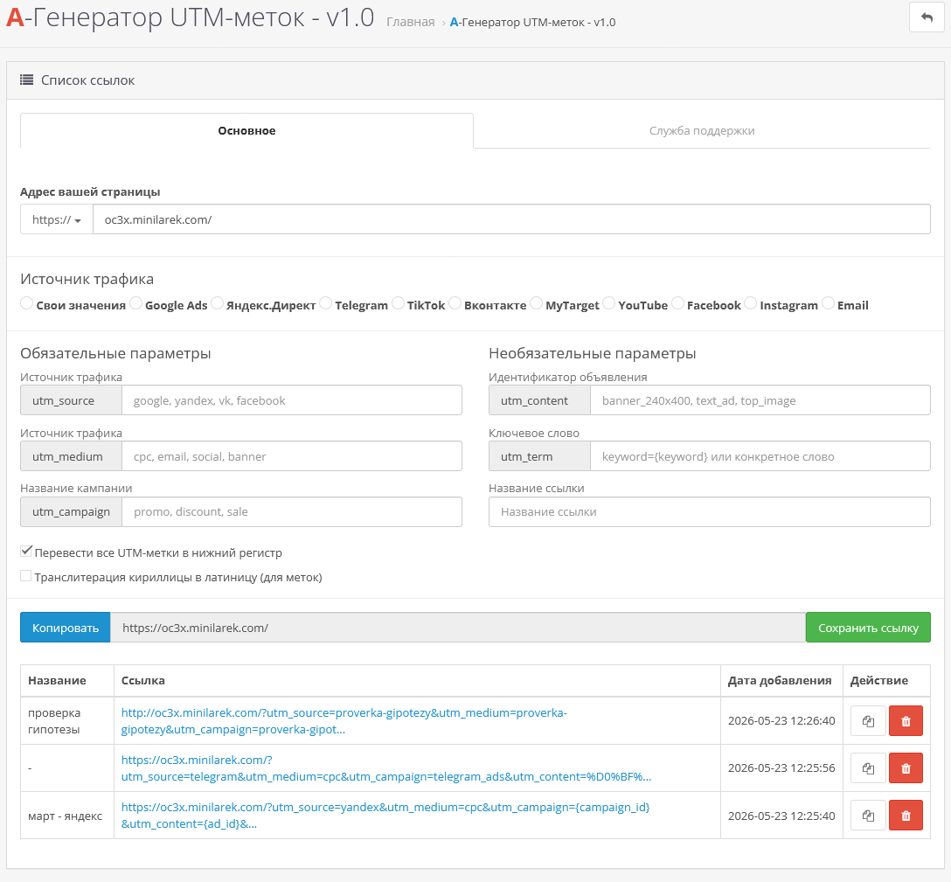The width and height of the screenshot is (951, 882).
Task: Click the blue Копировать button
Action: click(x=66, y=628)
